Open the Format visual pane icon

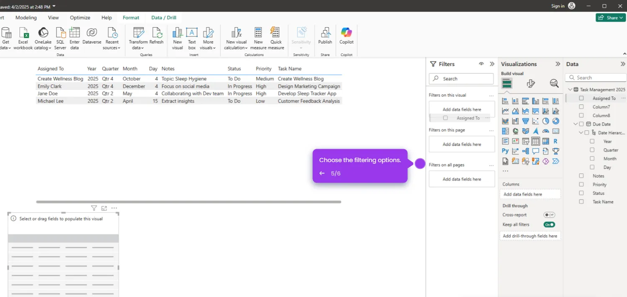531,84
